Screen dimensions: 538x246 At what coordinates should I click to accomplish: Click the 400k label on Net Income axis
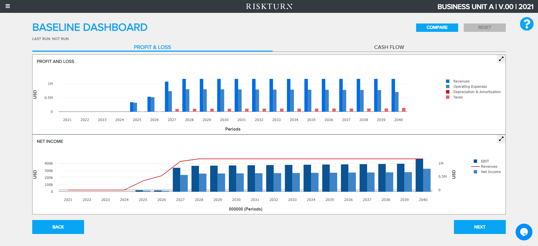(49, 164)
